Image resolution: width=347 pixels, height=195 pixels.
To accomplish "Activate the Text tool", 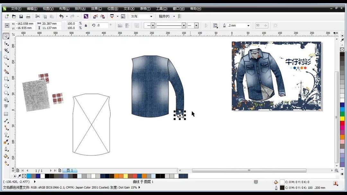I will pyautogui.click(x=6, y=107).
